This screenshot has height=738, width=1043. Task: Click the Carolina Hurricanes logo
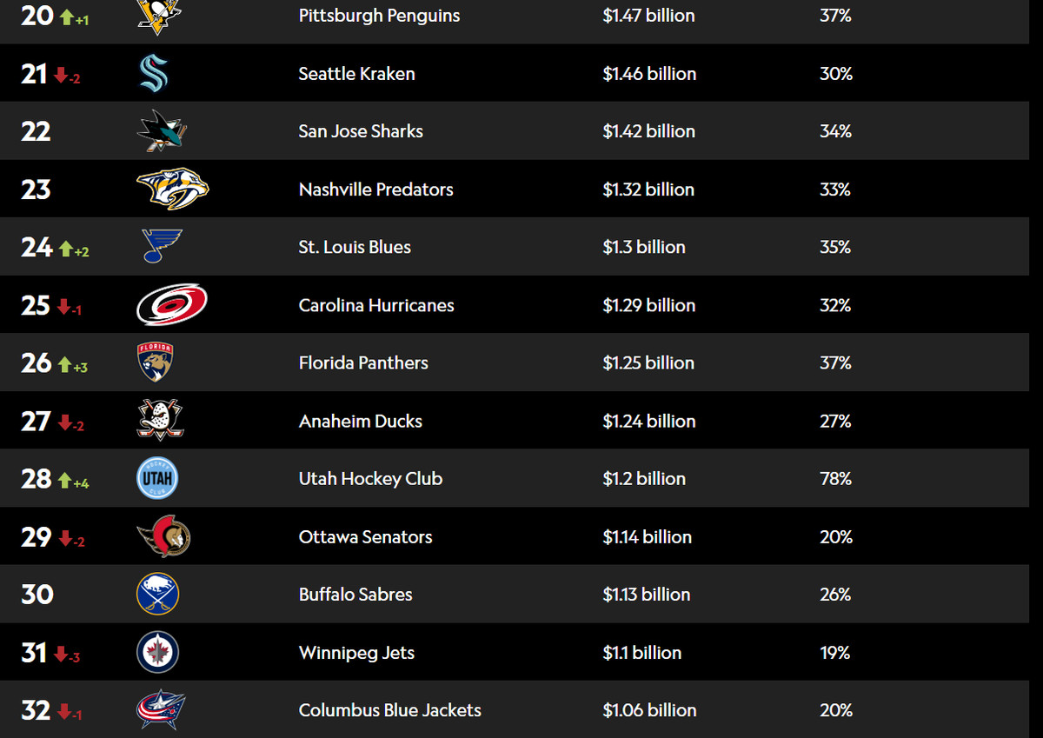coord(171,305)
